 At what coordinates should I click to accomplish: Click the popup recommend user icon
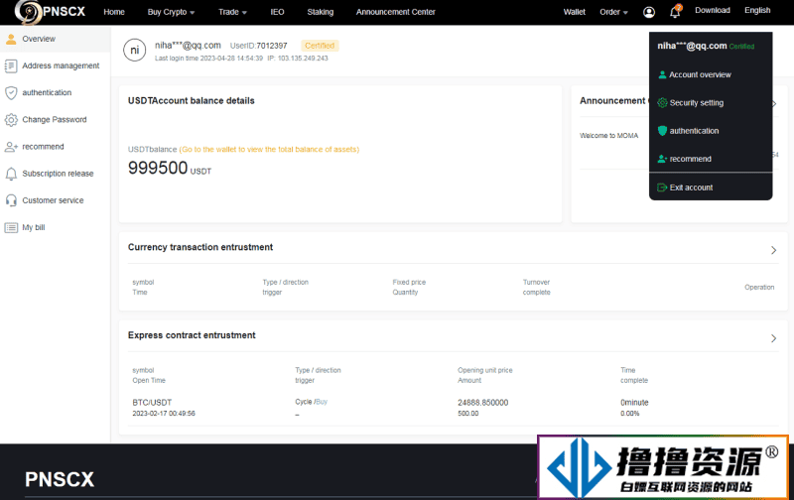click(662, 159)
